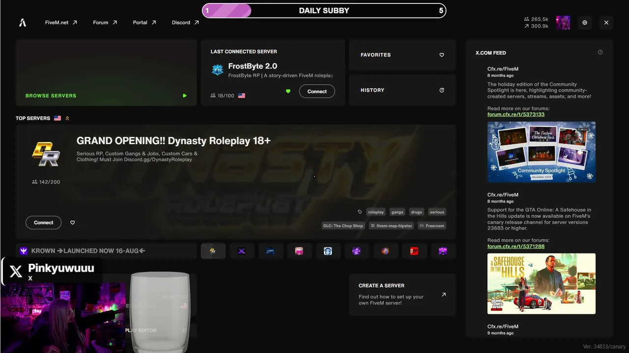Screen dimensions: 629x353
Task: Click the 18/100 player count
Action: [223, 96]
